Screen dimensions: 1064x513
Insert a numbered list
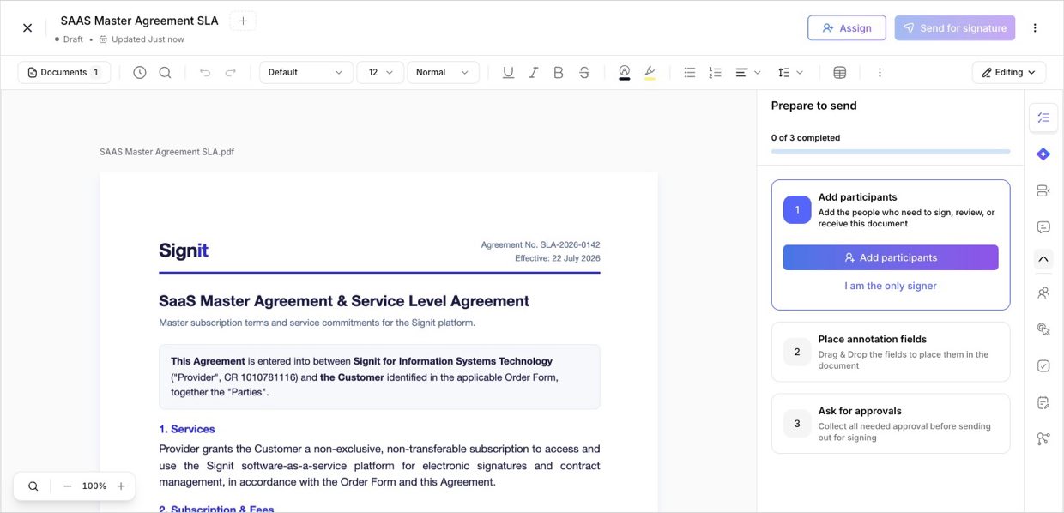(715, 73)
